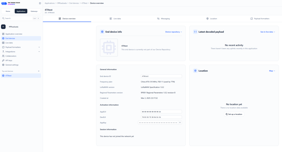Screen dimensions: 282x152
Task: Click the ID: 470test text under page title
Action: pyautogui.click(x=50, y=13)
